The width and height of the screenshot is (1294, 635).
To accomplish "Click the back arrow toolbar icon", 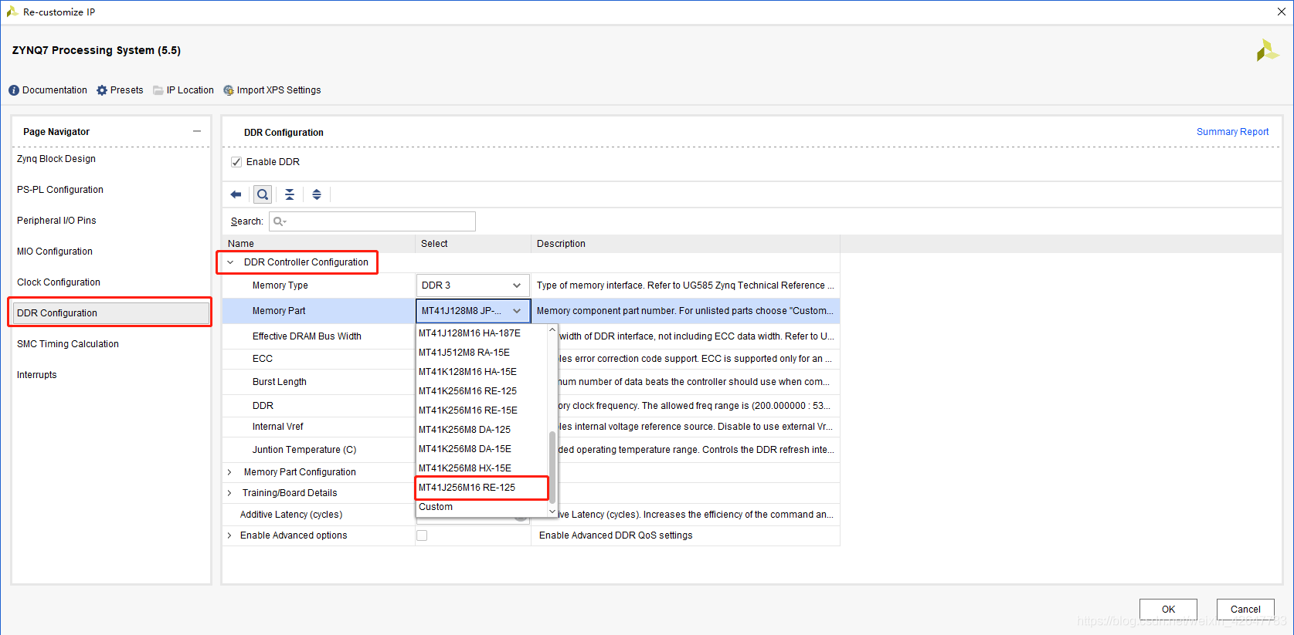I will [236, 194].
